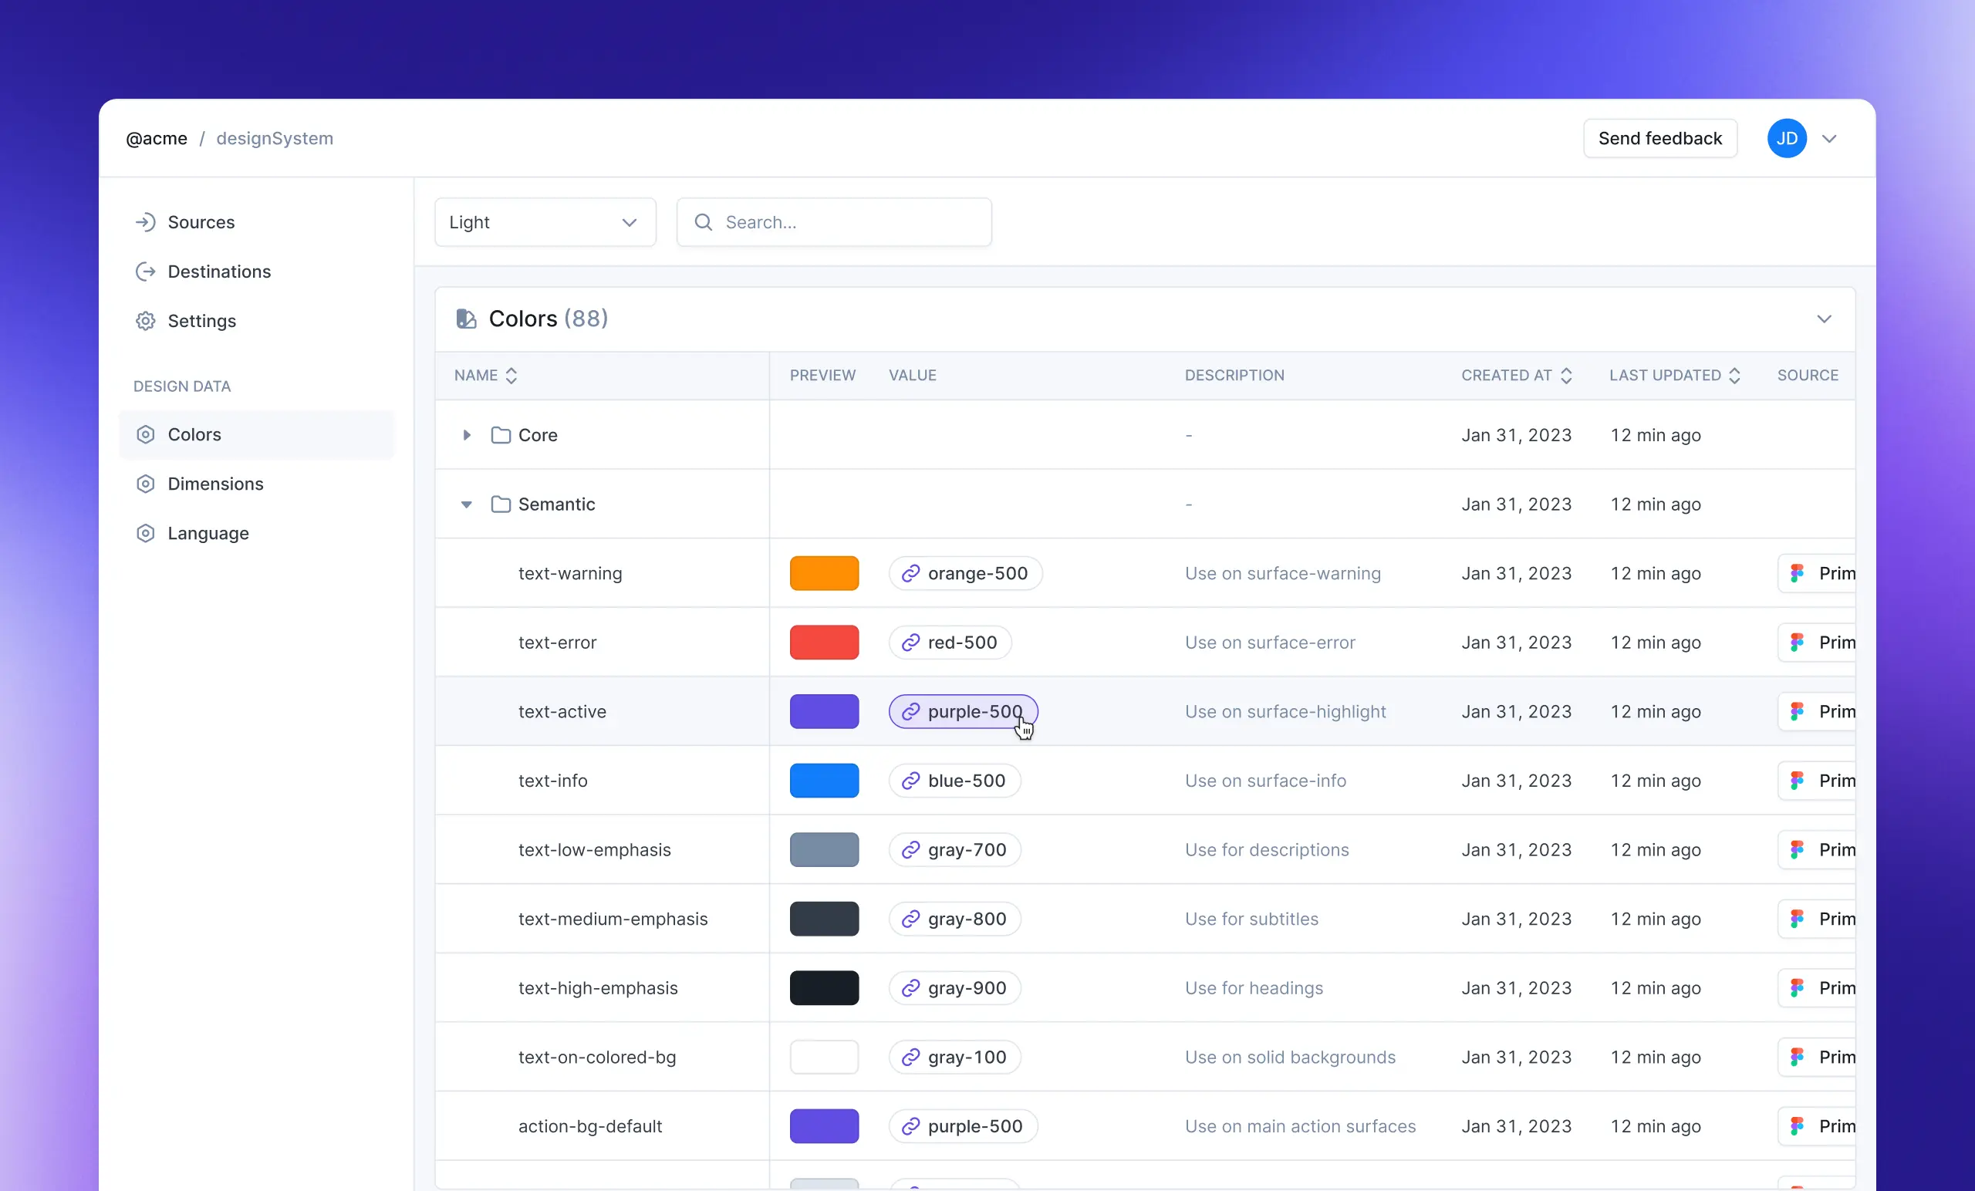
Task: Click the orange text-warning color swatch
Action: click(824, 573)
